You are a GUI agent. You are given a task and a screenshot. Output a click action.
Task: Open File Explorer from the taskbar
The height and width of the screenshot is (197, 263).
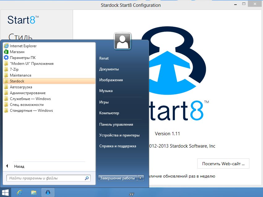[34, 192]
